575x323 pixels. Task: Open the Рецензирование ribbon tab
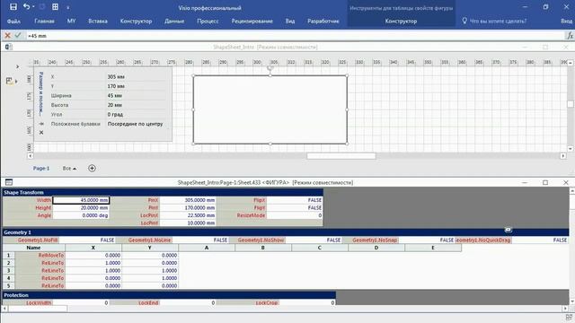point(252,22)
